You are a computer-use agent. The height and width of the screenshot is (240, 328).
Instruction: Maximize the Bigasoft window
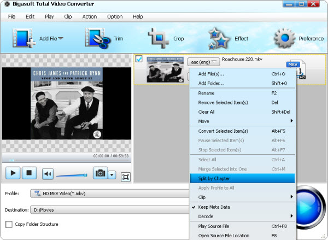click(301, 4)
